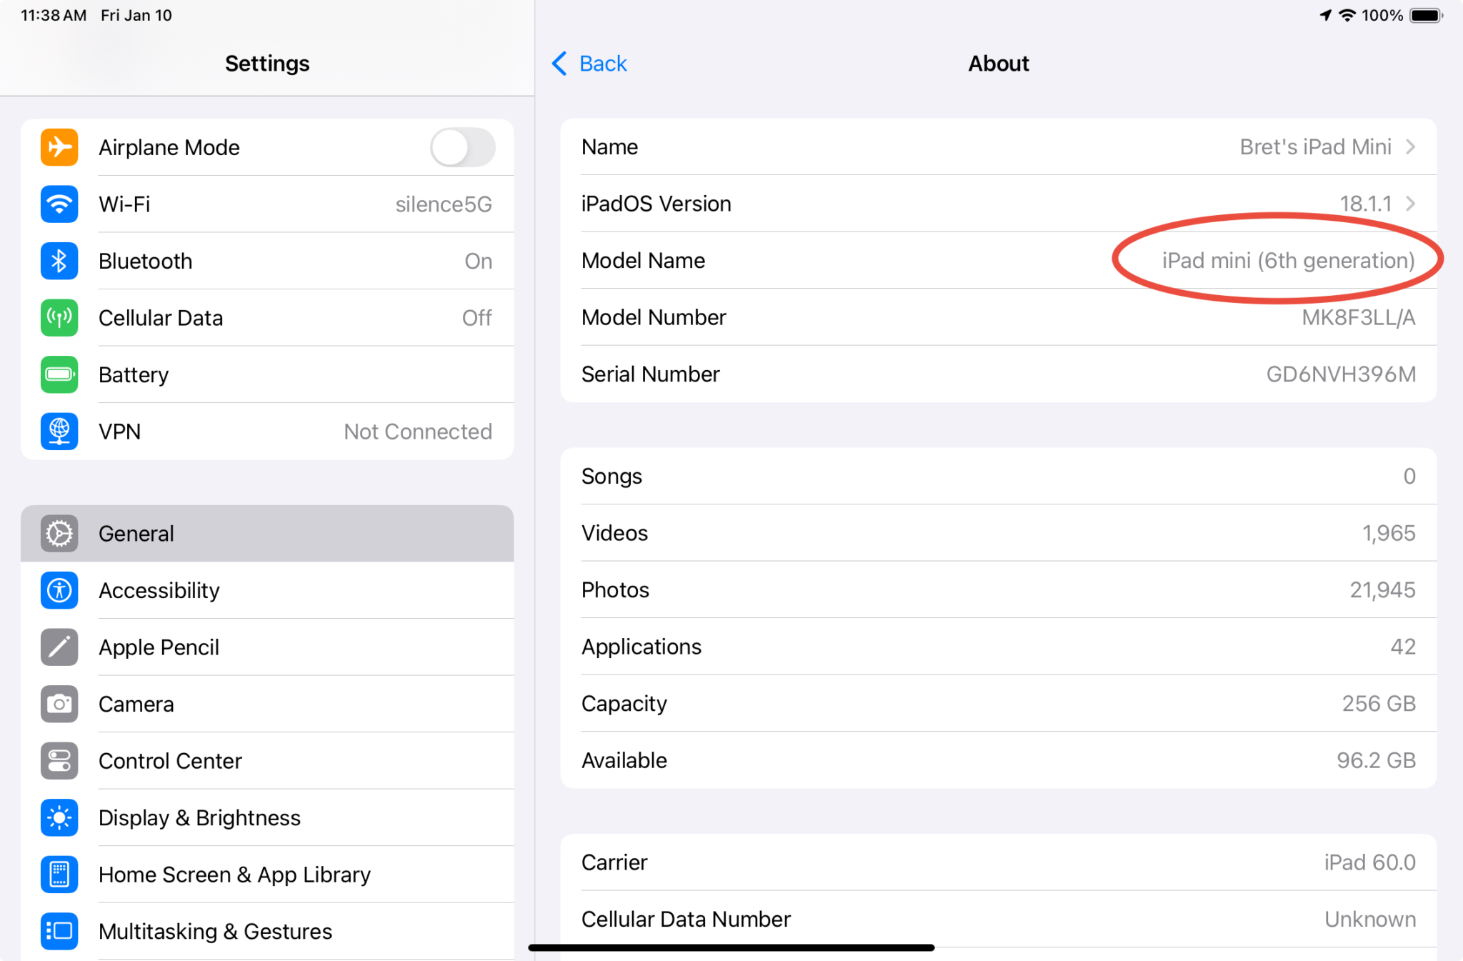
Task: Select the Accessibility icon
Action: point(59,590)
